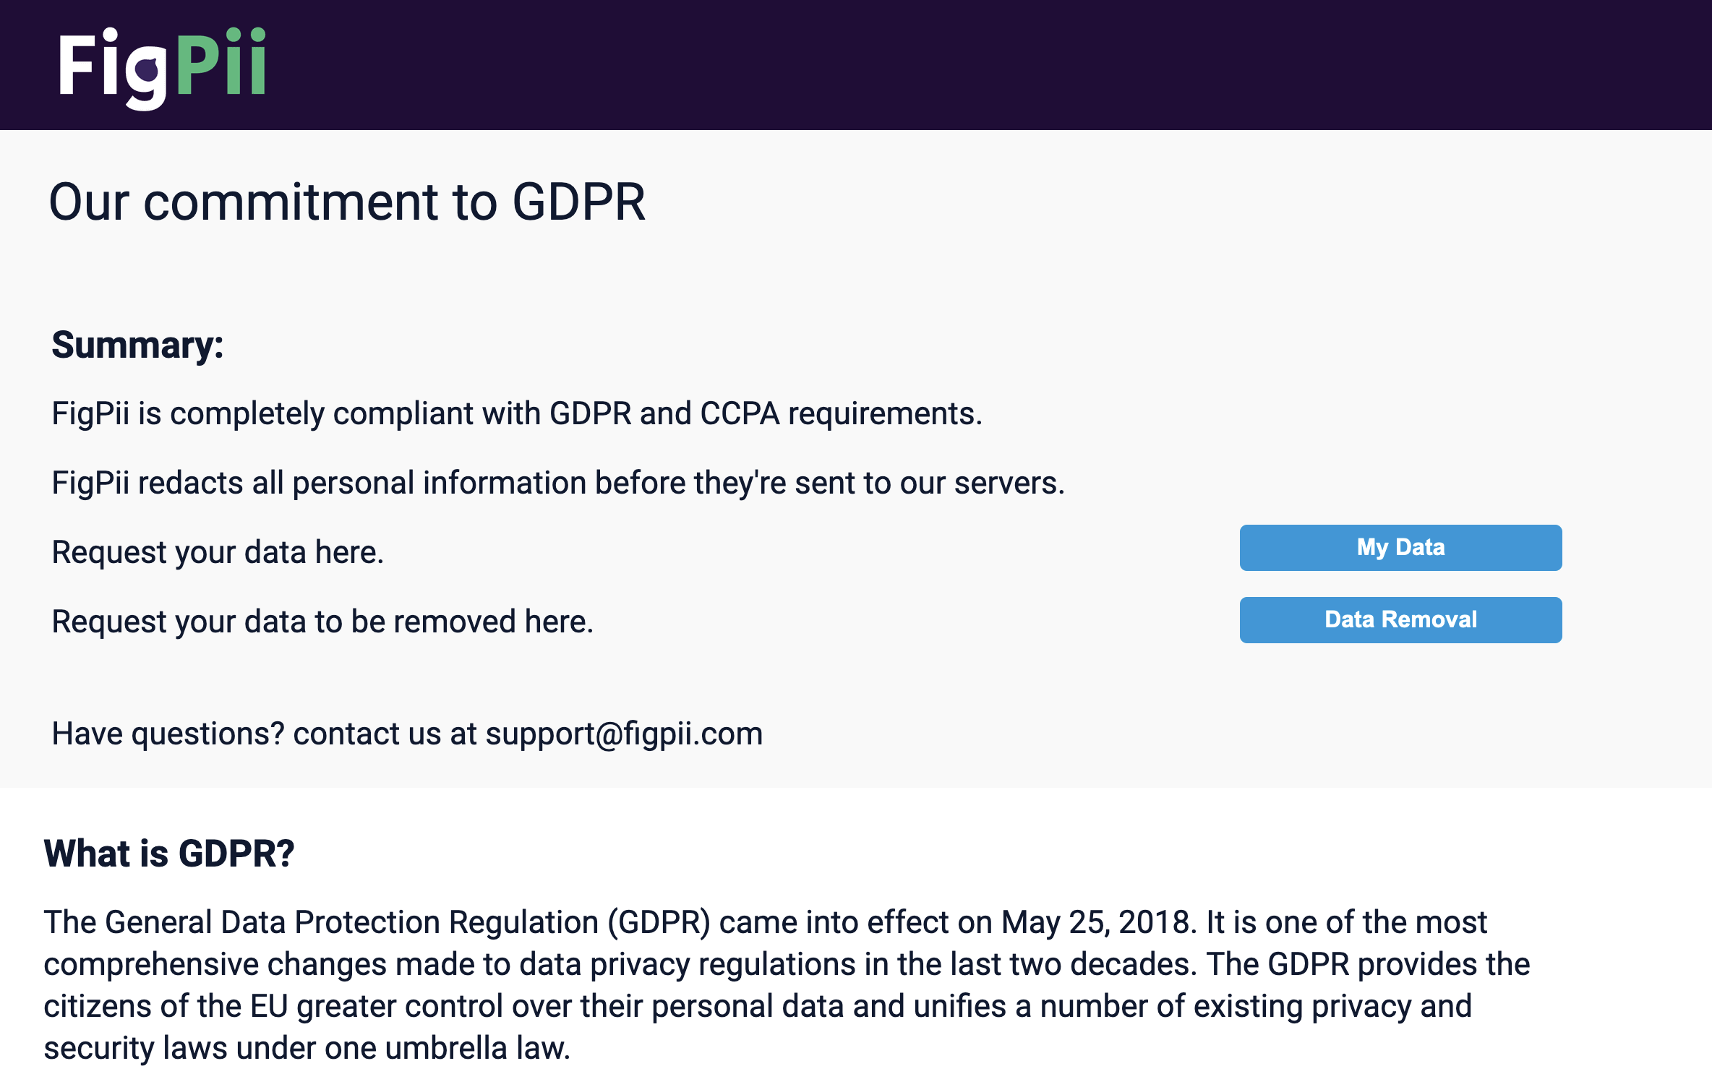This screenshot has width=1712, height=1087.
Task: Open the My Data button
Action: (x=1400, y=548)
